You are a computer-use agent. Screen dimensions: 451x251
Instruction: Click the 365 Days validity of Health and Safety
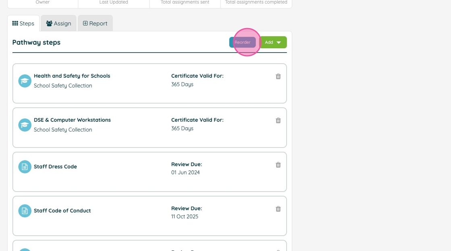coord(182,84)
